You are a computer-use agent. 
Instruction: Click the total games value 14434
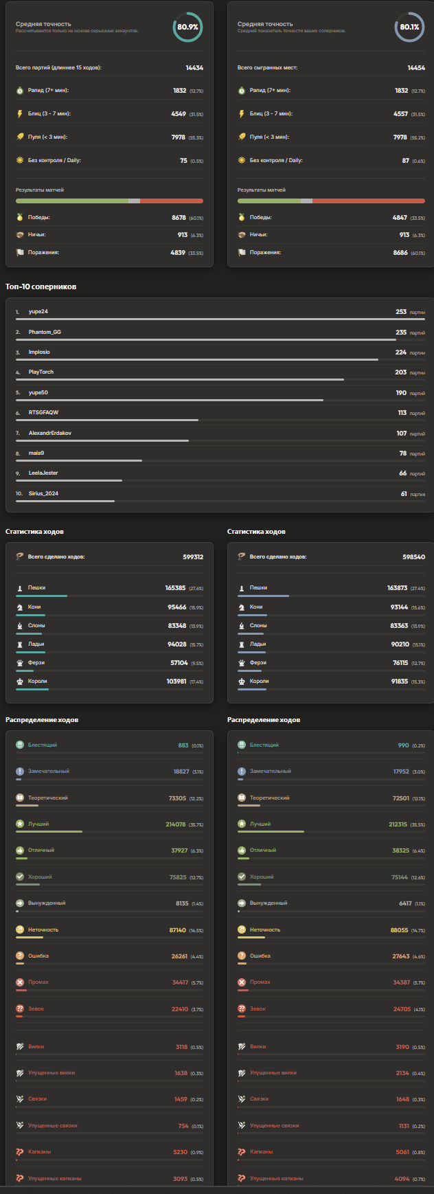tap(194, 68)
